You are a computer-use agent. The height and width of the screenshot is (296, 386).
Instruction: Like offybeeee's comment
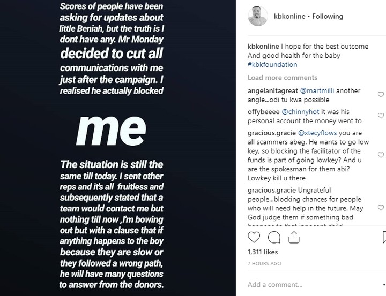(x=381, y=116)
